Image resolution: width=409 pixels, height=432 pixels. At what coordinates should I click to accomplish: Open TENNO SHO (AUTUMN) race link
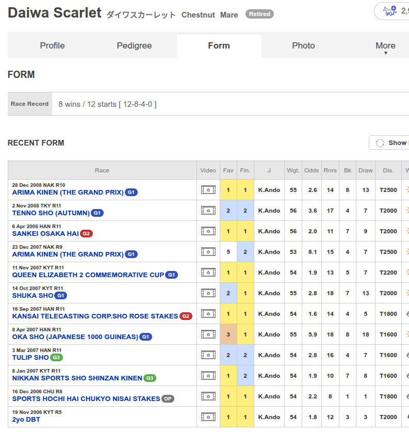(x=51, y=213)
